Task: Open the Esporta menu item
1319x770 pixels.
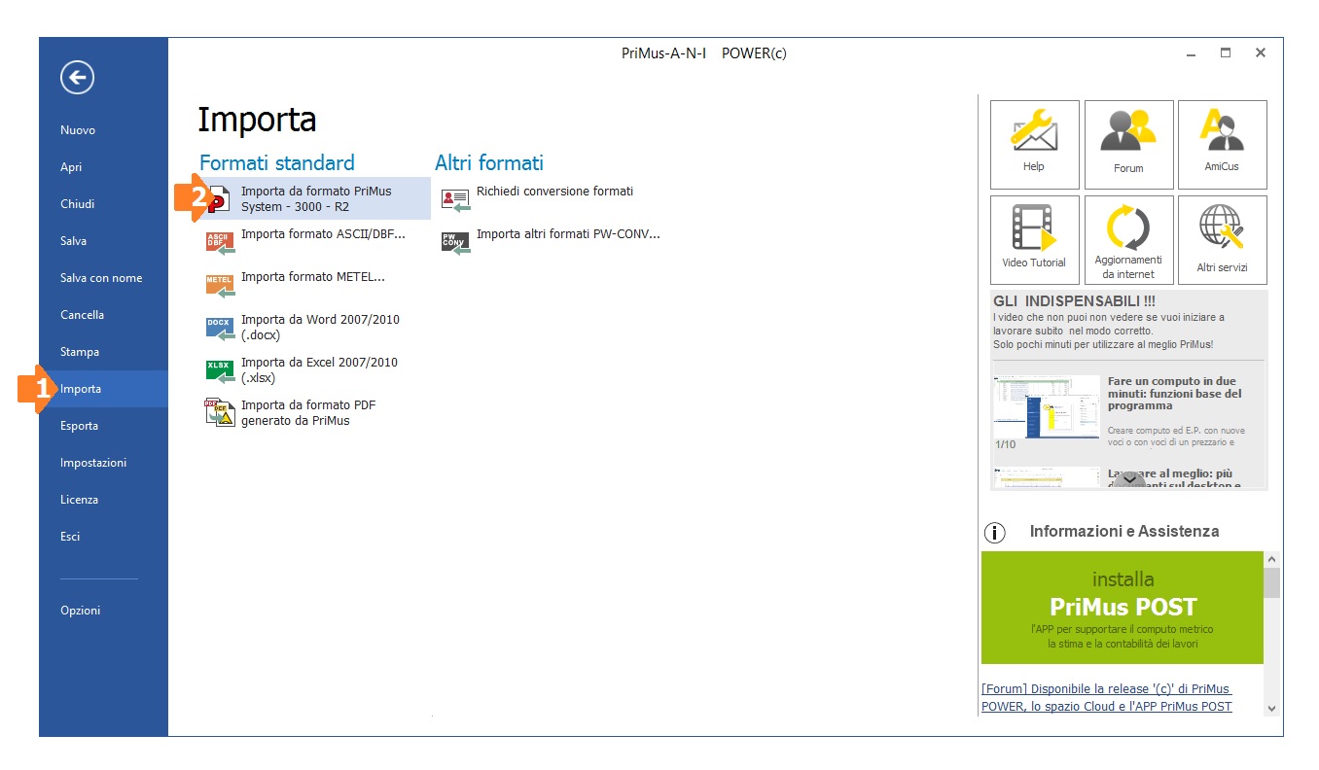Action: click(80, 426)
